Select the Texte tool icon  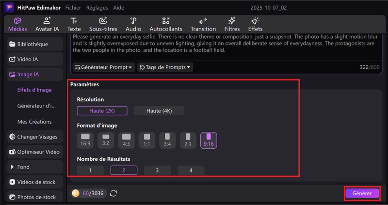(74, 21)
